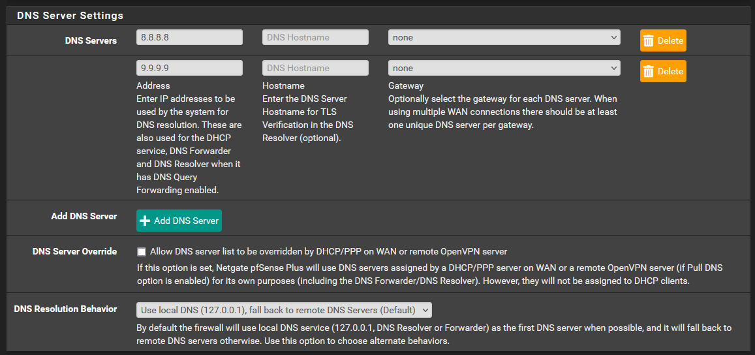Enable the DNS Server Override checkbox
The image size is (755, 355).
pyautogui.click(x=142, y=251)
